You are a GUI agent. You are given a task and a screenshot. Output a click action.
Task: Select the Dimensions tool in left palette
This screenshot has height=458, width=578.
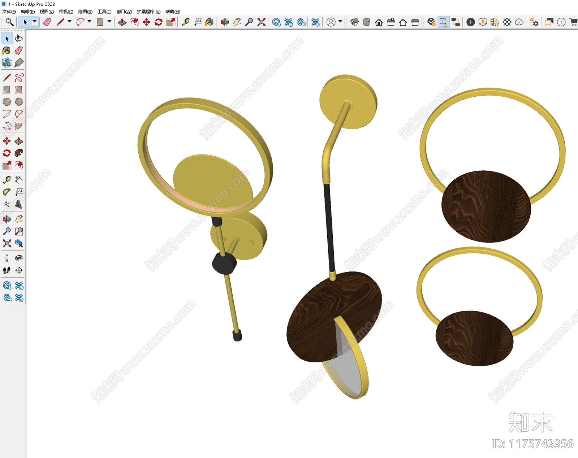[19, 180]
